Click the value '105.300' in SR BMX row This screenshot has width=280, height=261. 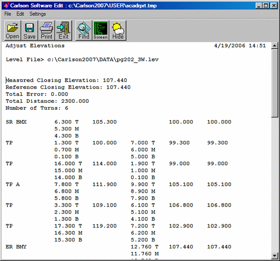point(105,122)
